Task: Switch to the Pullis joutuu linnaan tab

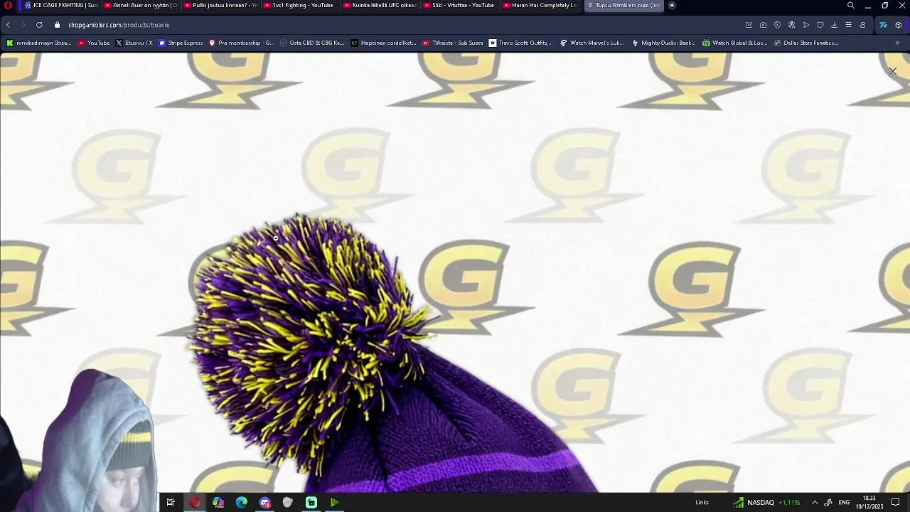Action: pos(220,5)
